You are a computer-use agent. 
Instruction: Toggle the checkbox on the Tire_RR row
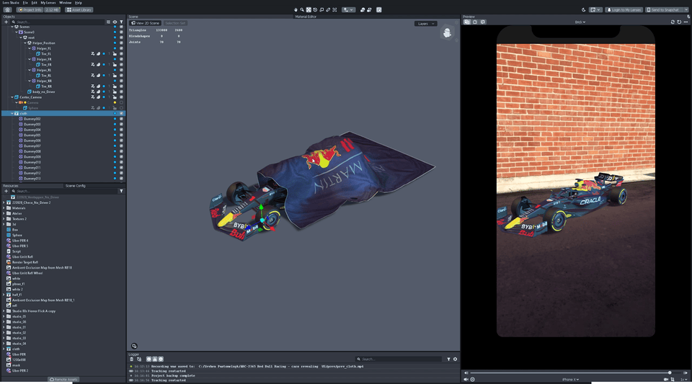tap(121, 86)
